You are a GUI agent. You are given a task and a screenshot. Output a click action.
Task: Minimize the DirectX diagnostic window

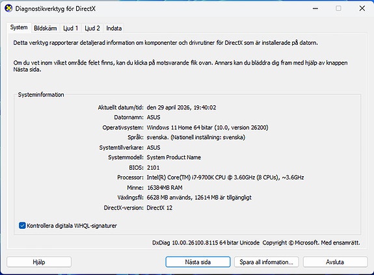(x=315, y=8)
